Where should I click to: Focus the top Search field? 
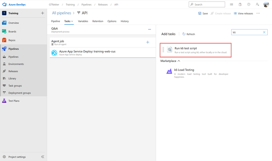207,5
